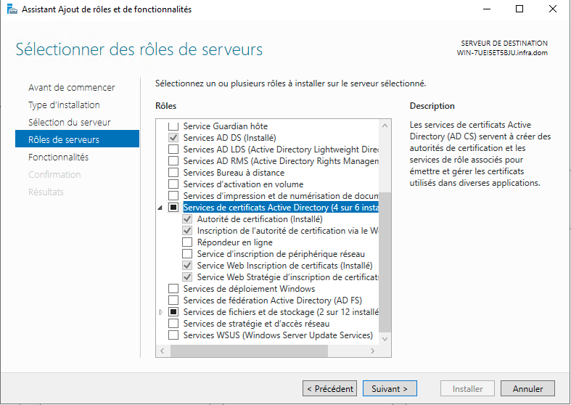Select Services de fédération Active Directory row

pyautogui.click(x=272, y=300)
